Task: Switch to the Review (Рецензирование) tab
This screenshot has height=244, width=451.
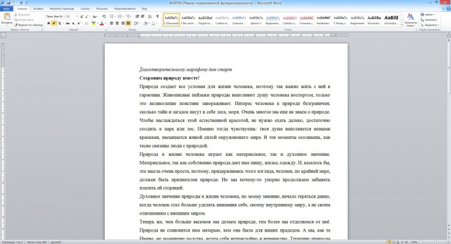Action: [x=125, y=8]
